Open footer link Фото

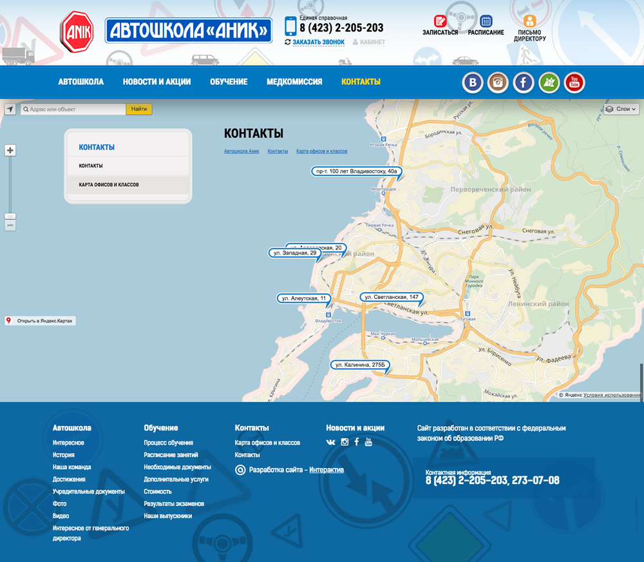point(59,503)
